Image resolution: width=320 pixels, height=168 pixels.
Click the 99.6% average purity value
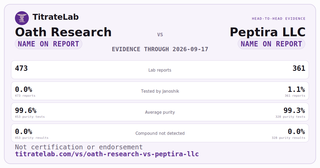click(x=26, y=110)
